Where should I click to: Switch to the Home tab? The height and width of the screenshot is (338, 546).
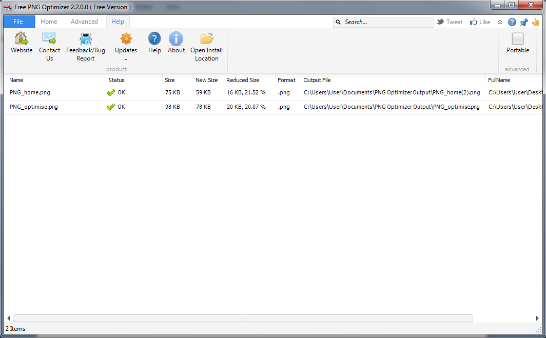point(49,22)
